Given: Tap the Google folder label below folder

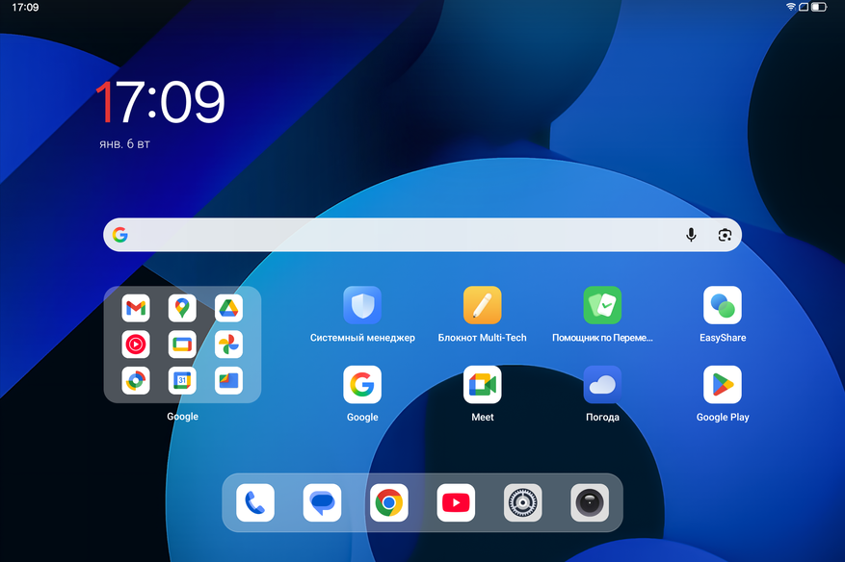Looking at the screenshot, I should 183,416.
